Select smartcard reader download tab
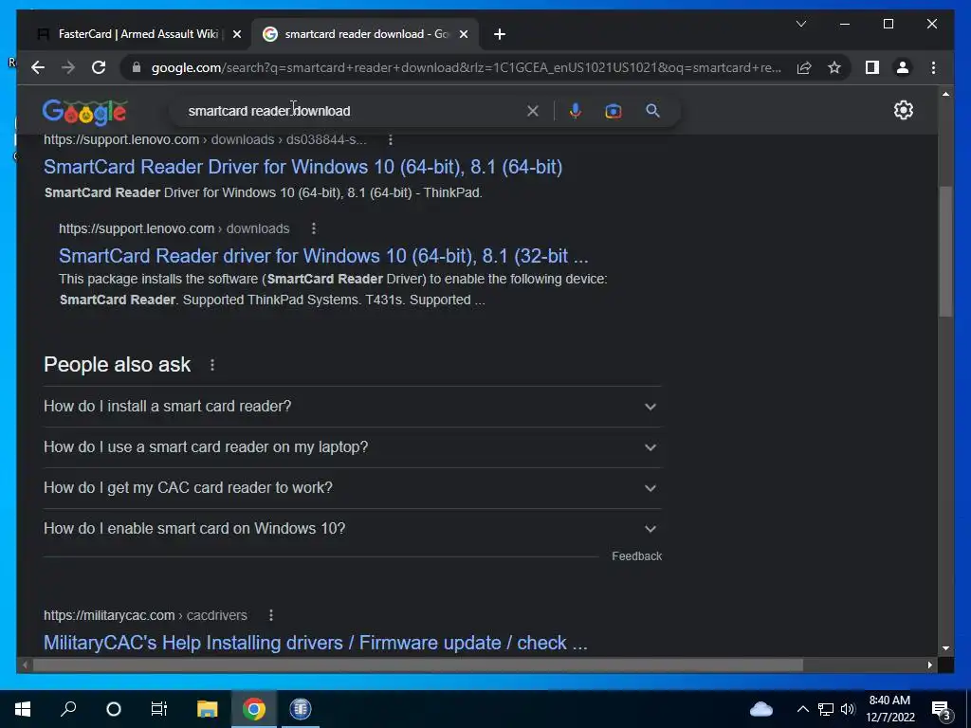 click(364, 34)
